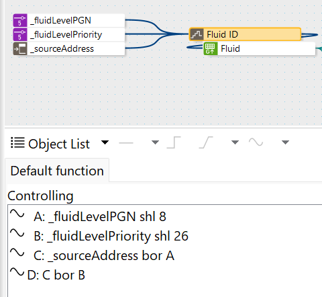This screenshot has width=322, height=297.
Task: Click the _fluidLevelPriority purple parameter icon
Action: click(x=20, y=34)
